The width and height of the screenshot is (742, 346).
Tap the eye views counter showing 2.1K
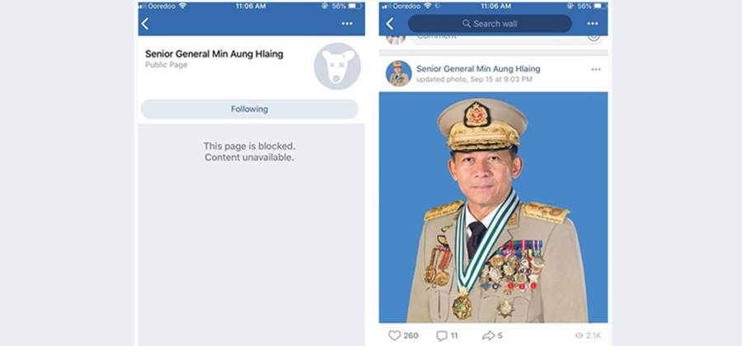pyautogui.click(x=588, y=335)
